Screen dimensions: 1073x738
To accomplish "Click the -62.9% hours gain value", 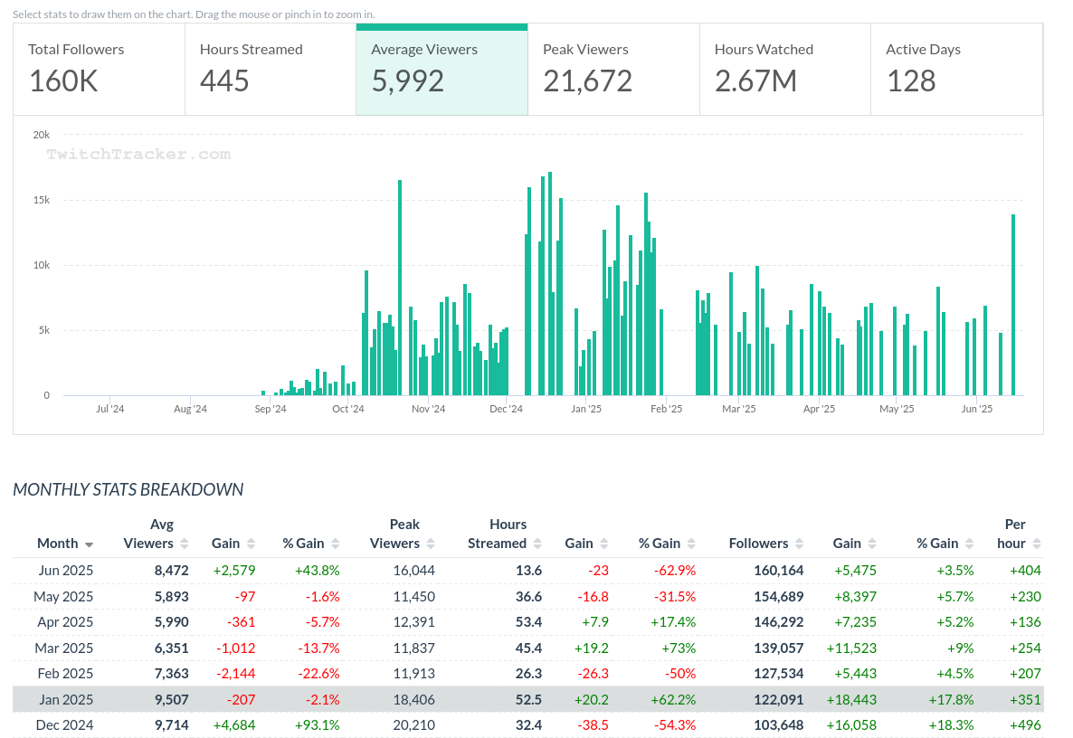I will point(675,571).
